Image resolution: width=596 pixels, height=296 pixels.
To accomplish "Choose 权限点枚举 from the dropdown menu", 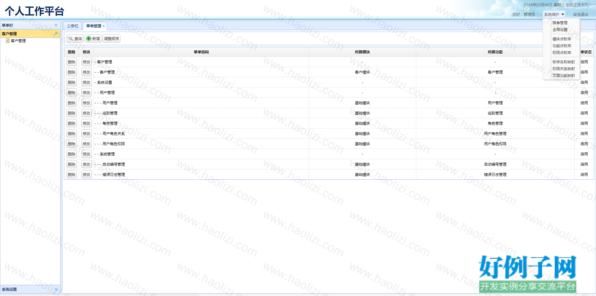I will (562, 52).
